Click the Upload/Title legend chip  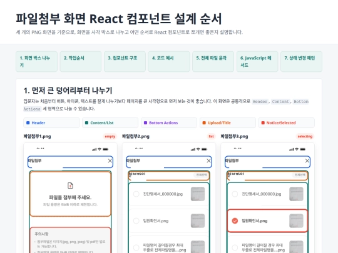tap(228, 123)
